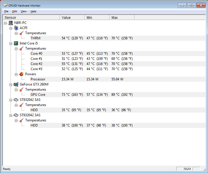Click the first hard drive's Temperatures thermometer icon

(21, 105)
